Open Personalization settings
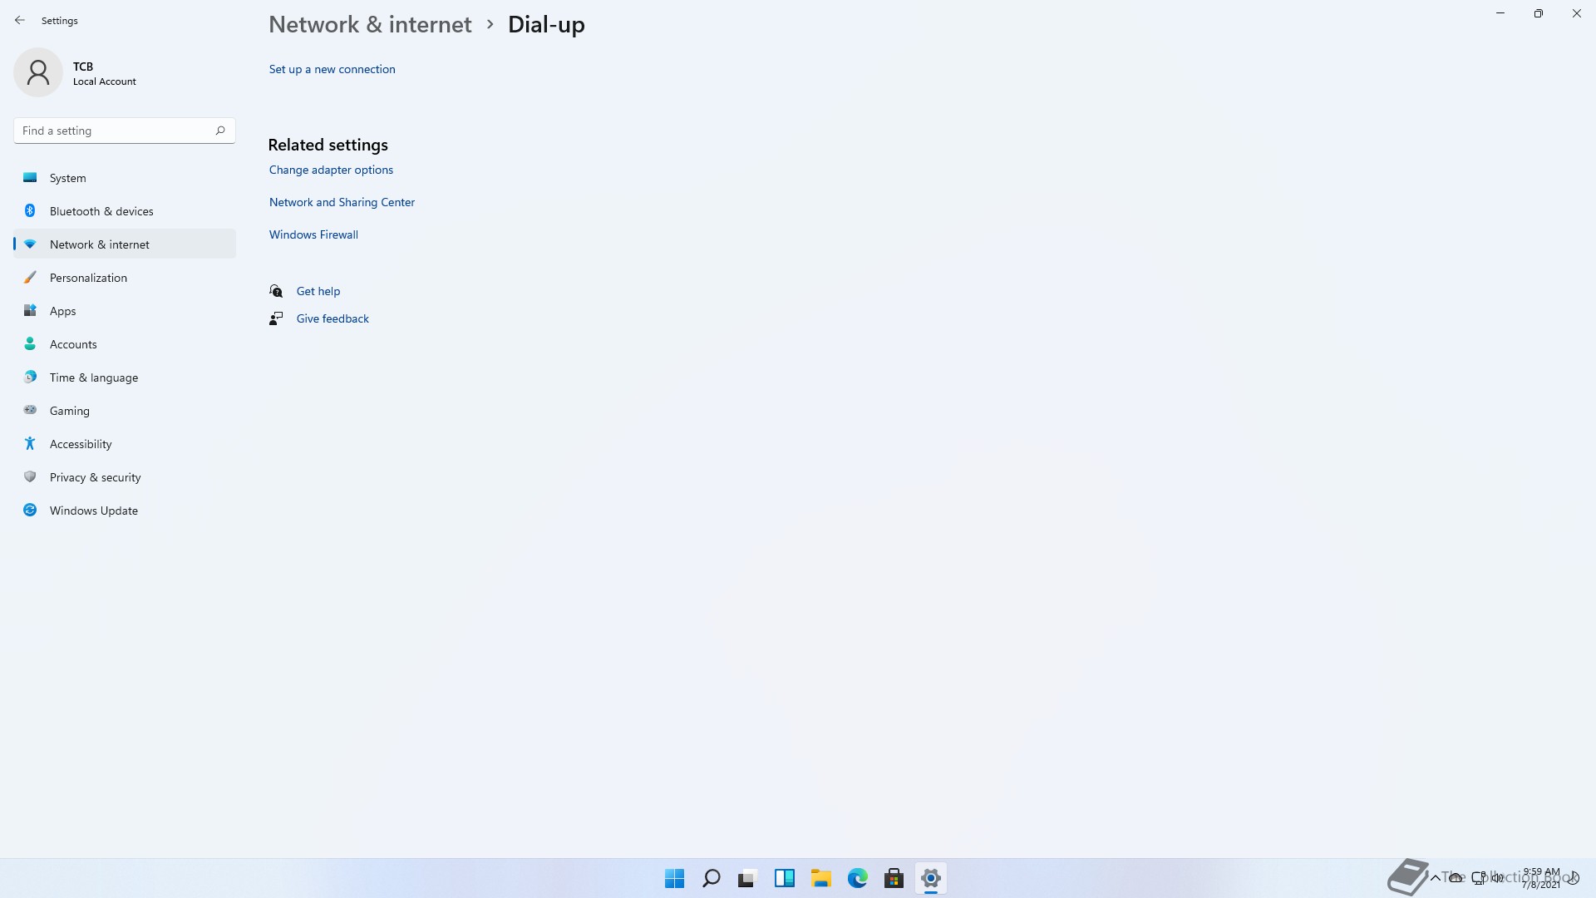1596x898 pixels. [125, 278]
